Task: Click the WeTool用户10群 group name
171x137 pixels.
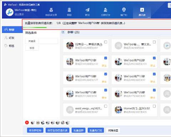Action: (x=85, y=76)
